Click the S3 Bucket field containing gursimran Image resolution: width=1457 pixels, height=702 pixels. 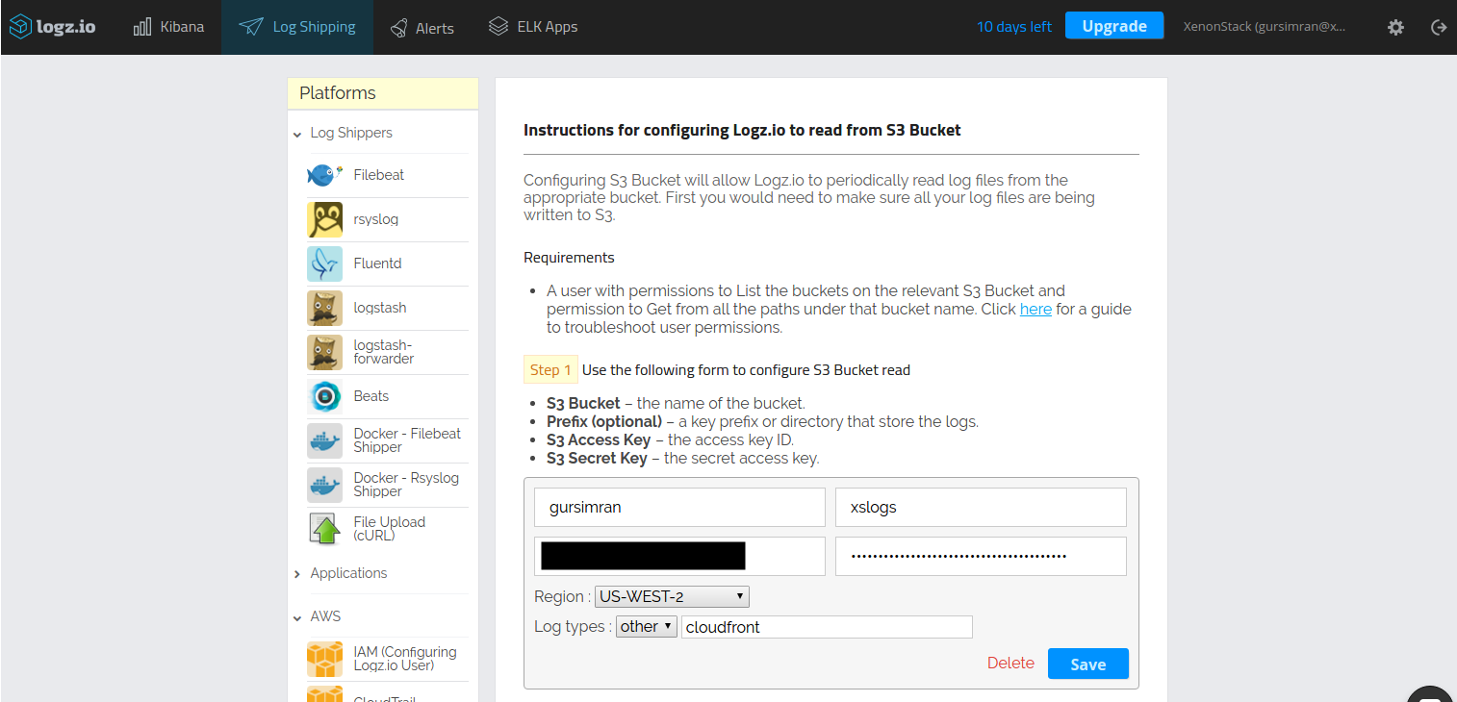tap(679, 507)
